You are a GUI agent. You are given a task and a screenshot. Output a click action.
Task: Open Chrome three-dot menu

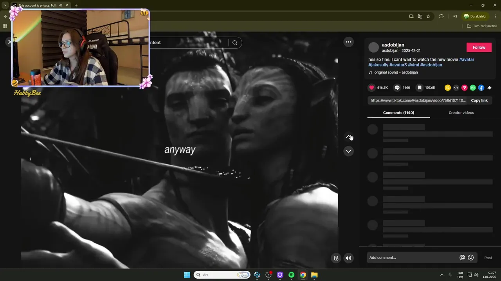click(x=496, y=16)
